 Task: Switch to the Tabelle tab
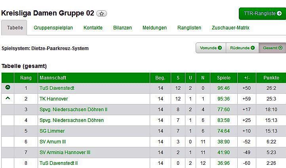click(15, 28)
